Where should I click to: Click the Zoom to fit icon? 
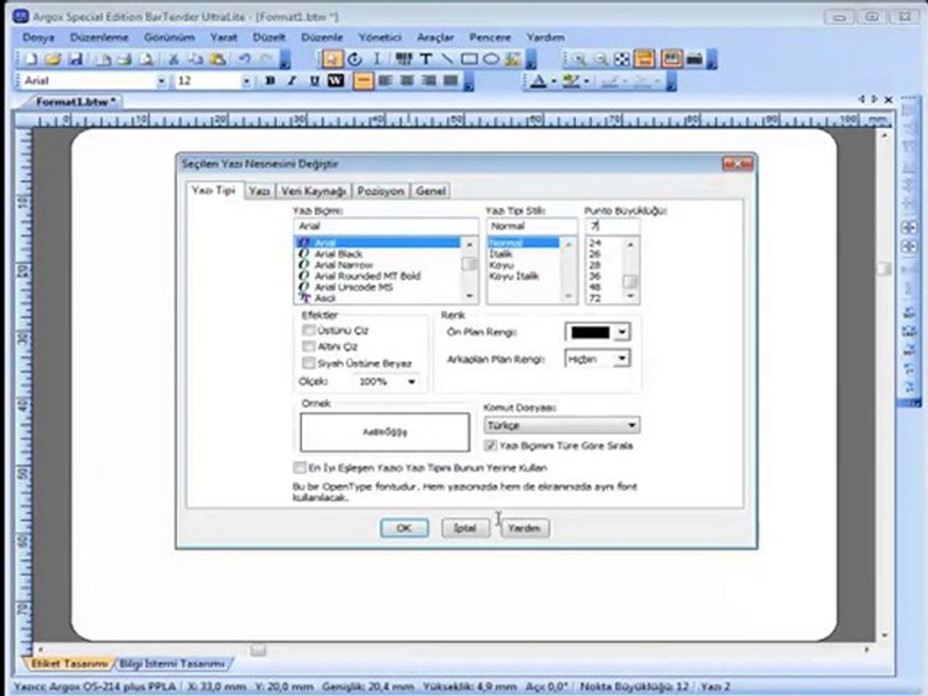[622, 60]
